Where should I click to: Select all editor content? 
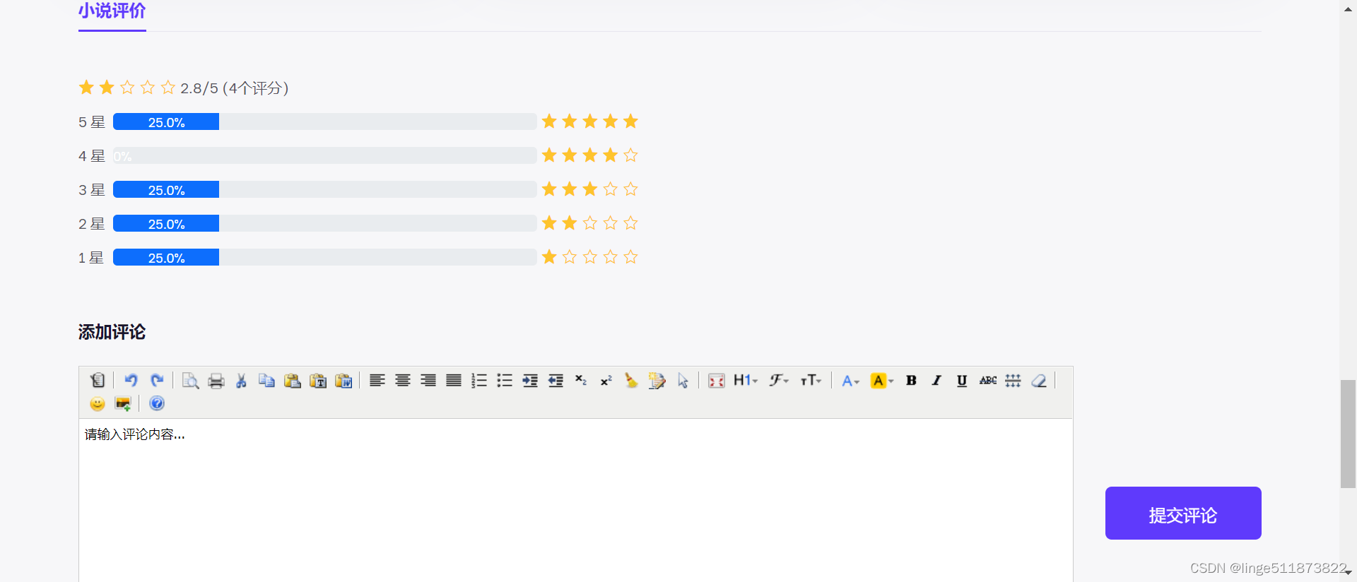[x=683, y=381]
